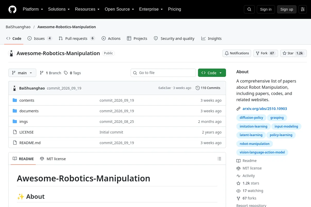Switch to the Actions tab
Screen dimensions: 311x207
click(x=111, y=39)
